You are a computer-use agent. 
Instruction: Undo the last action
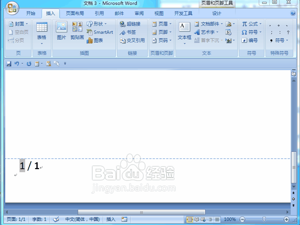17,63
